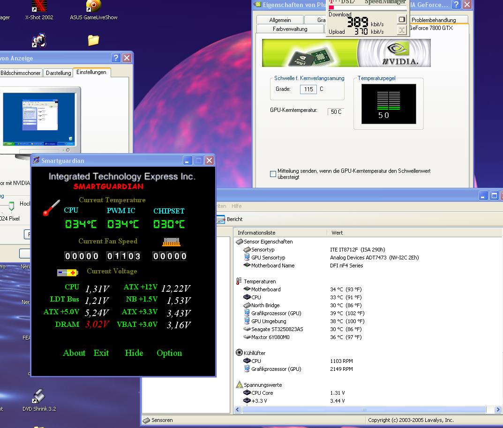503x428 pixels.
Task: Click the GPU Sensortyp row icon
Action: coord(247,257)
